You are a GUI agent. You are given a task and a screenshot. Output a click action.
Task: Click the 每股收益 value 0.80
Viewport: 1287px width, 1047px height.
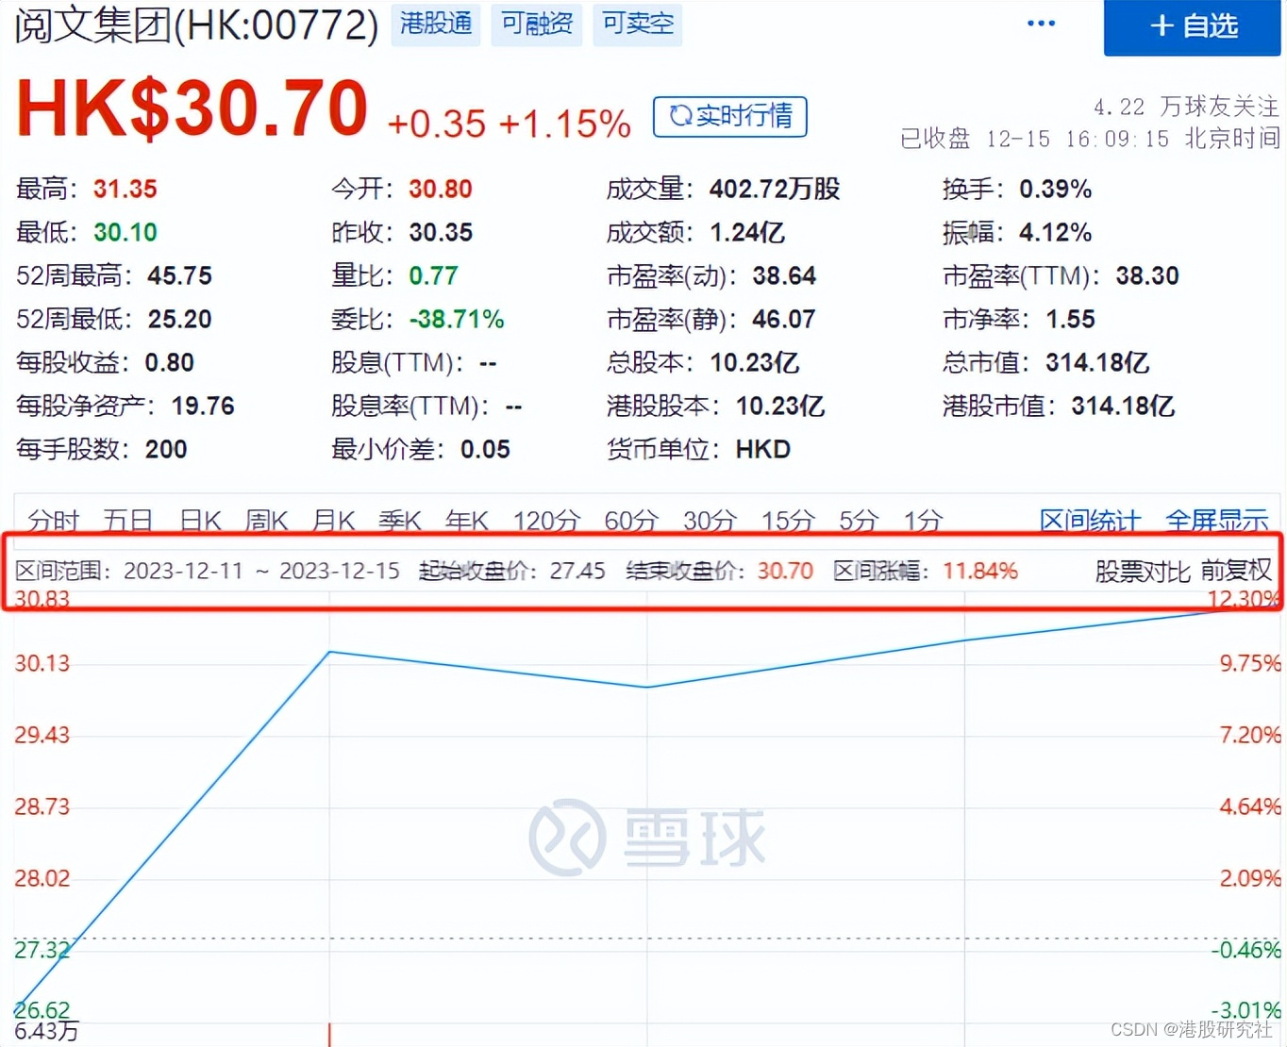coord(169,362)
